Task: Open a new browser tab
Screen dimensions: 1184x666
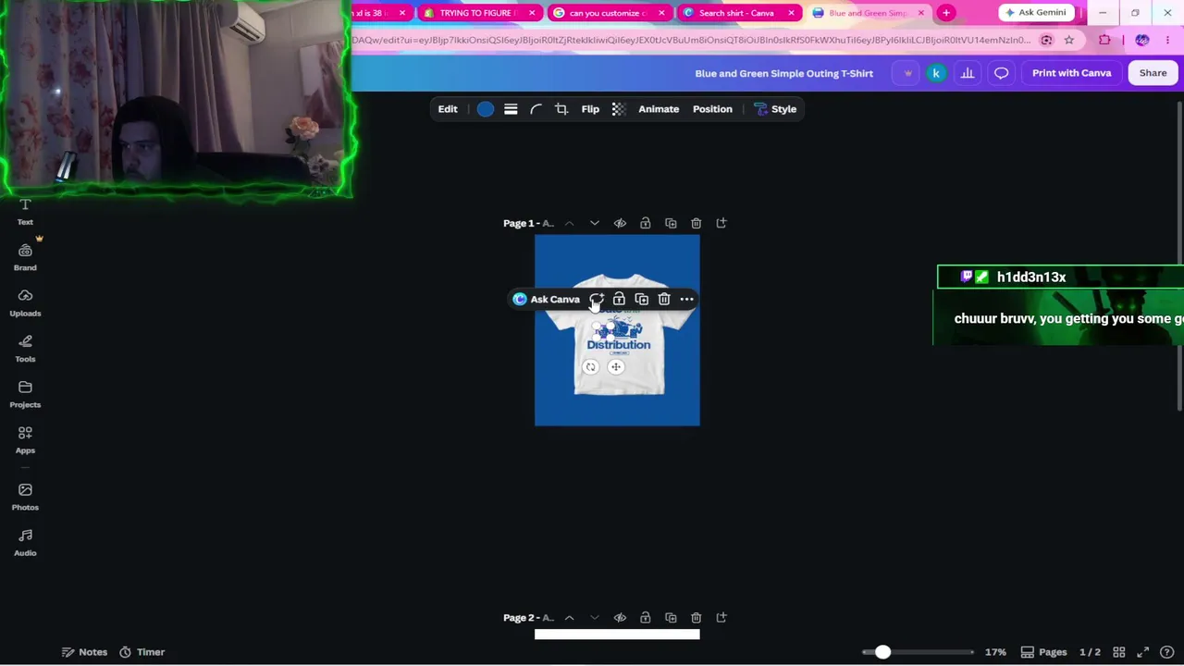Action: click(x=946, y=13)
